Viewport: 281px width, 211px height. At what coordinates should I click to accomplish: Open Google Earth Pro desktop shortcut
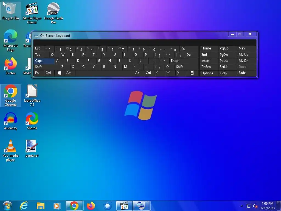pyautogui.click(x=54, y=13)
